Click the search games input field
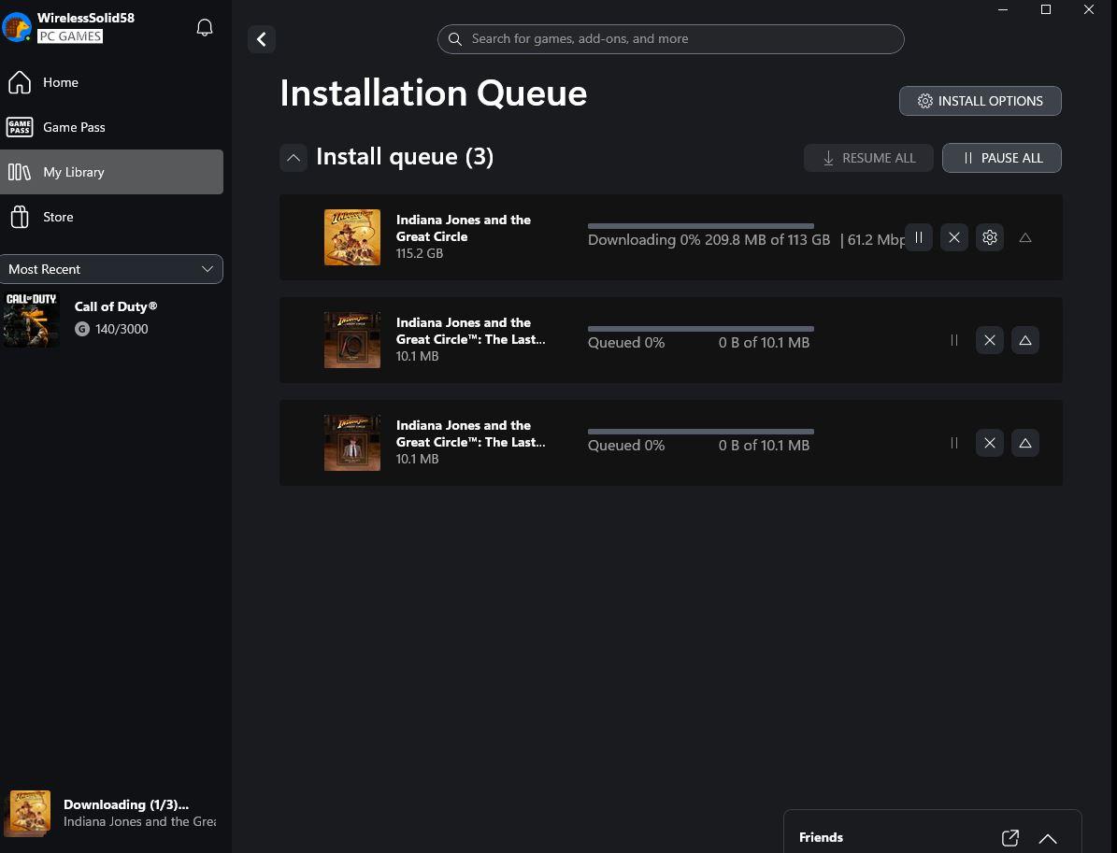The height and width of the screenshot is (853, 1117). [671, 39]
